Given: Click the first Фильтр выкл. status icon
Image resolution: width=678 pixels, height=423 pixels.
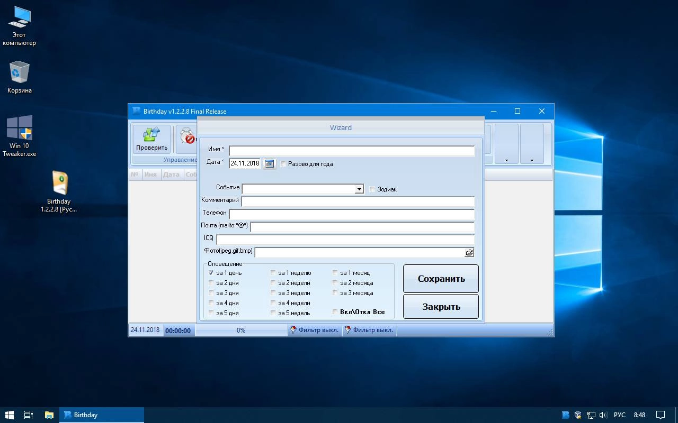Looking at the screenshot, I should (293, 330).
